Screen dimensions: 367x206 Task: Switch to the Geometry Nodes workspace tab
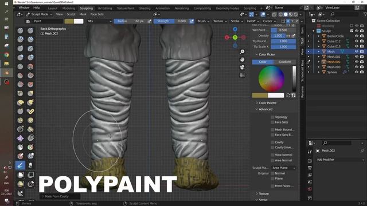pos(227,8)
